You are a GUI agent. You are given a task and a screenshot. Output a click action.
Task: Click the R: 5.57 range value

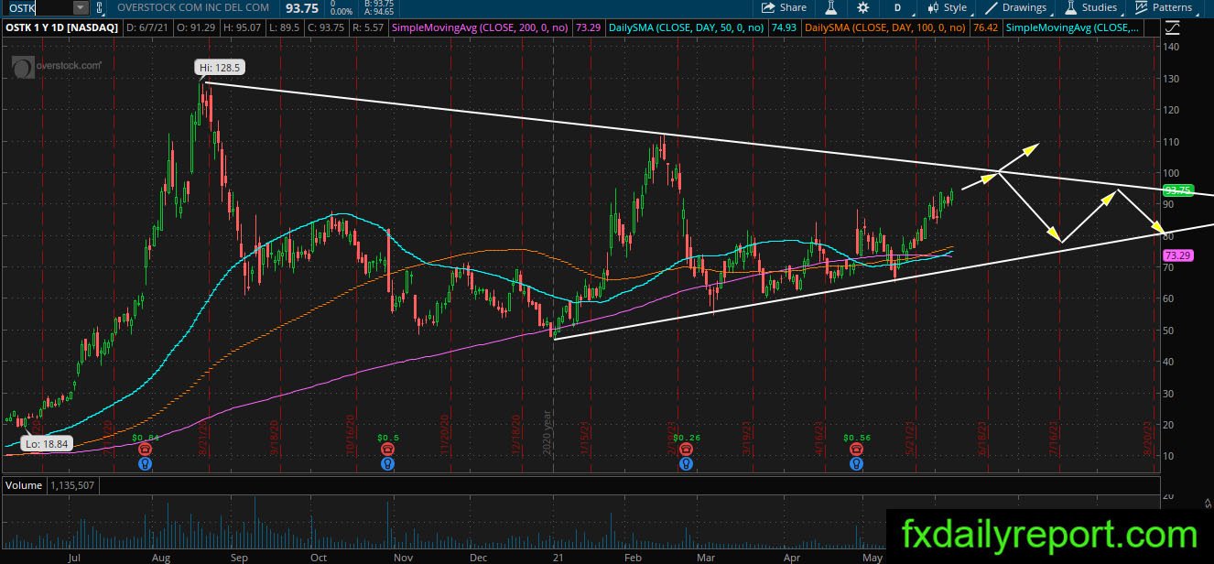click(x=368, y=28)
